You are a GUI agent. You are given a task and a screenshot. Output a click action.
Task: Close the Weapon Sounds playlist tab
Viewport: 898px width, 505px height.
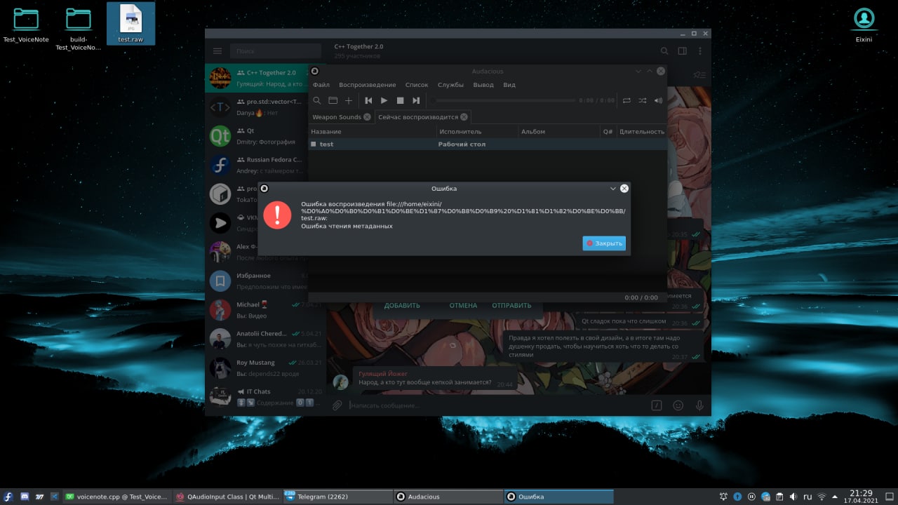pyautogui.click(x=367, y=117)
